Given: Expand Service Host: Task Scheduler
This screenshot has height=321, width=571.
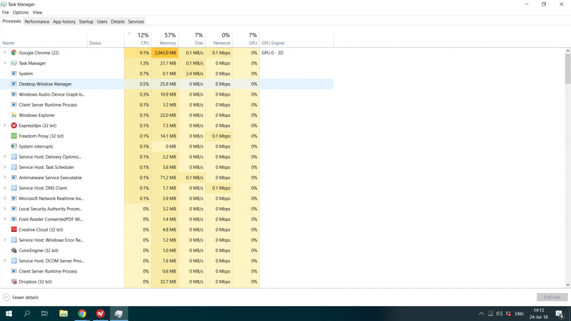Looking at the screenshot, I should coord(5,167).
